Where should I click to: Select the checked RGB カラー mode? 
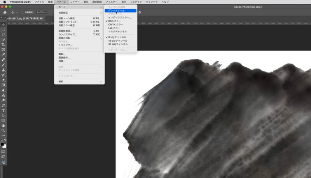[x=114, y=21]
